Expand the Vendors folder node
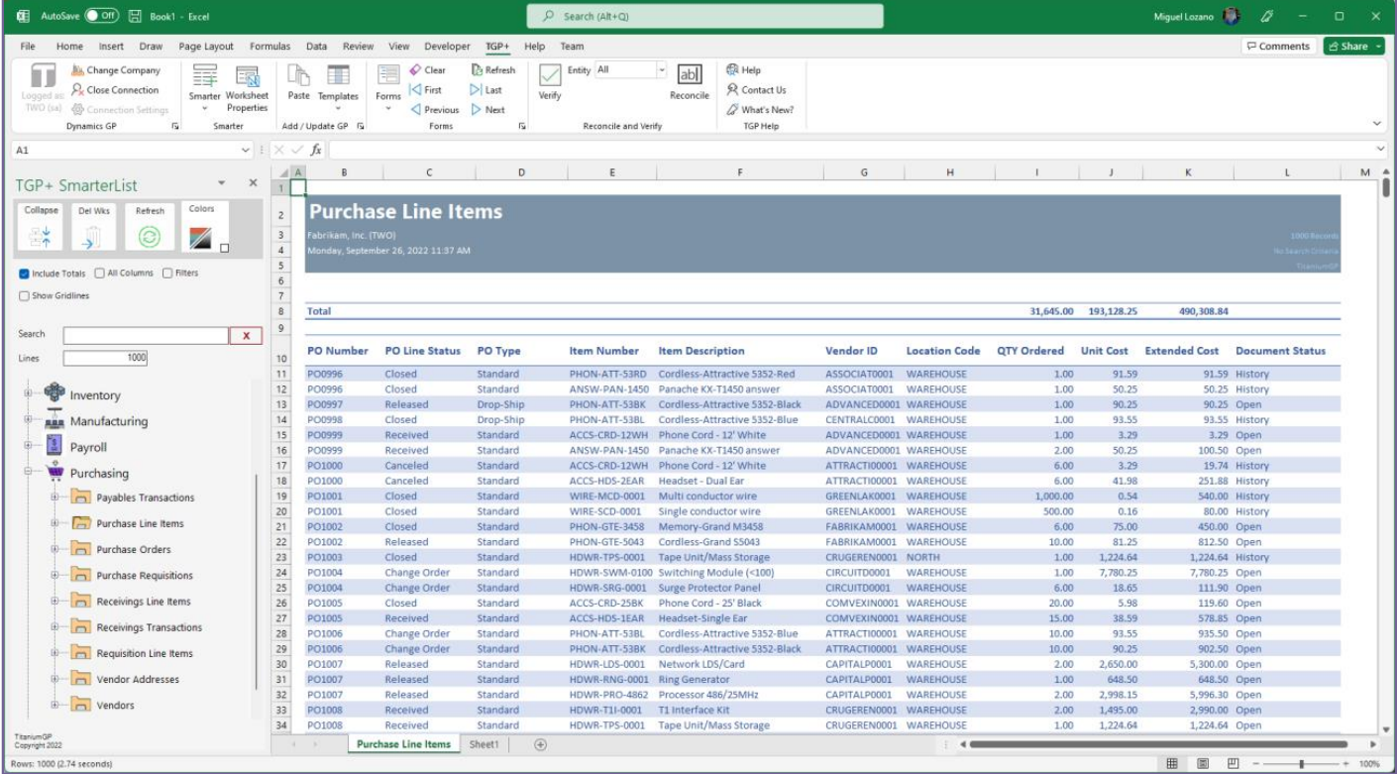Viewport: 1397px width, 774px height. pyautogui.click(x=55, y=705)
